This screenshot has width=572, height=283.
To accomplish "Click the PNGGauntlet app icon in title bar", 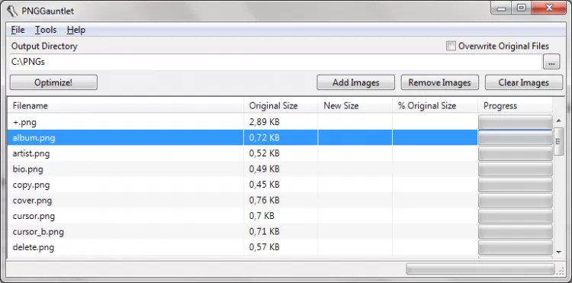I will coord(12,11).
